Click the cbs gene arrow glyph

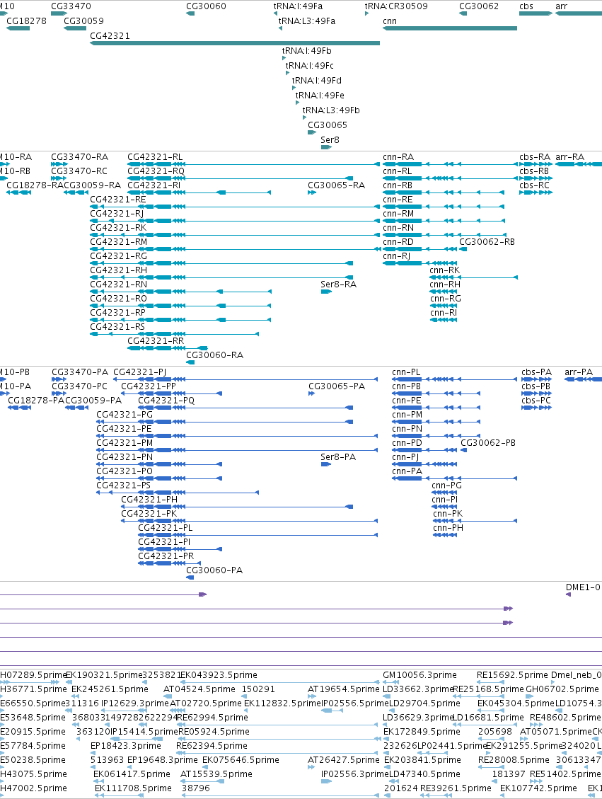pyautogui.click(x=536, y=13)
